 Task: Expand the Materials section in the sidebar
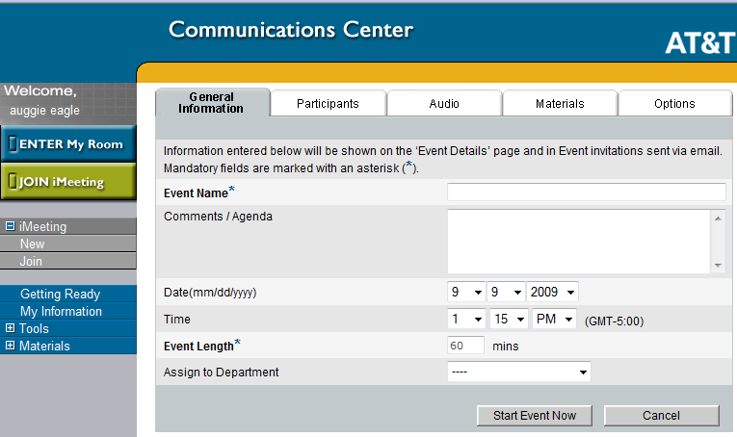click(x=10, y=346)
